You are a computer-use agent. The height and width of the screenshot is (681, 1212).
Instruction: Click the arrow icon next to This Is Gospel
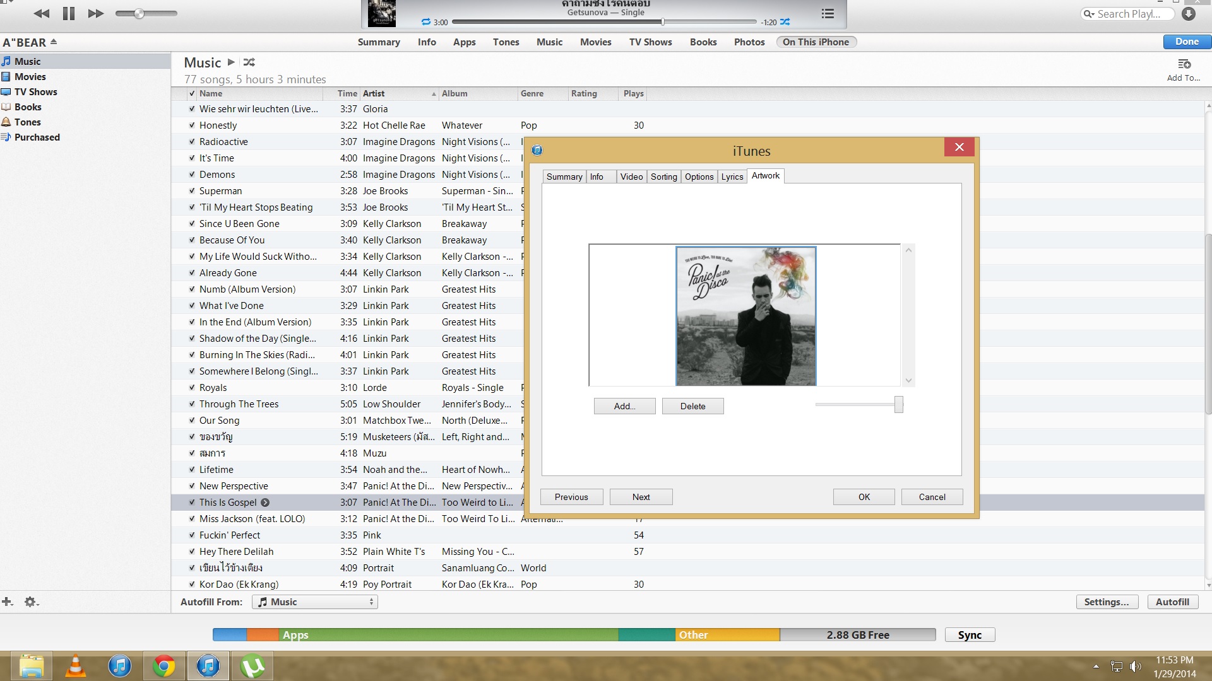(x=265, y=503)
